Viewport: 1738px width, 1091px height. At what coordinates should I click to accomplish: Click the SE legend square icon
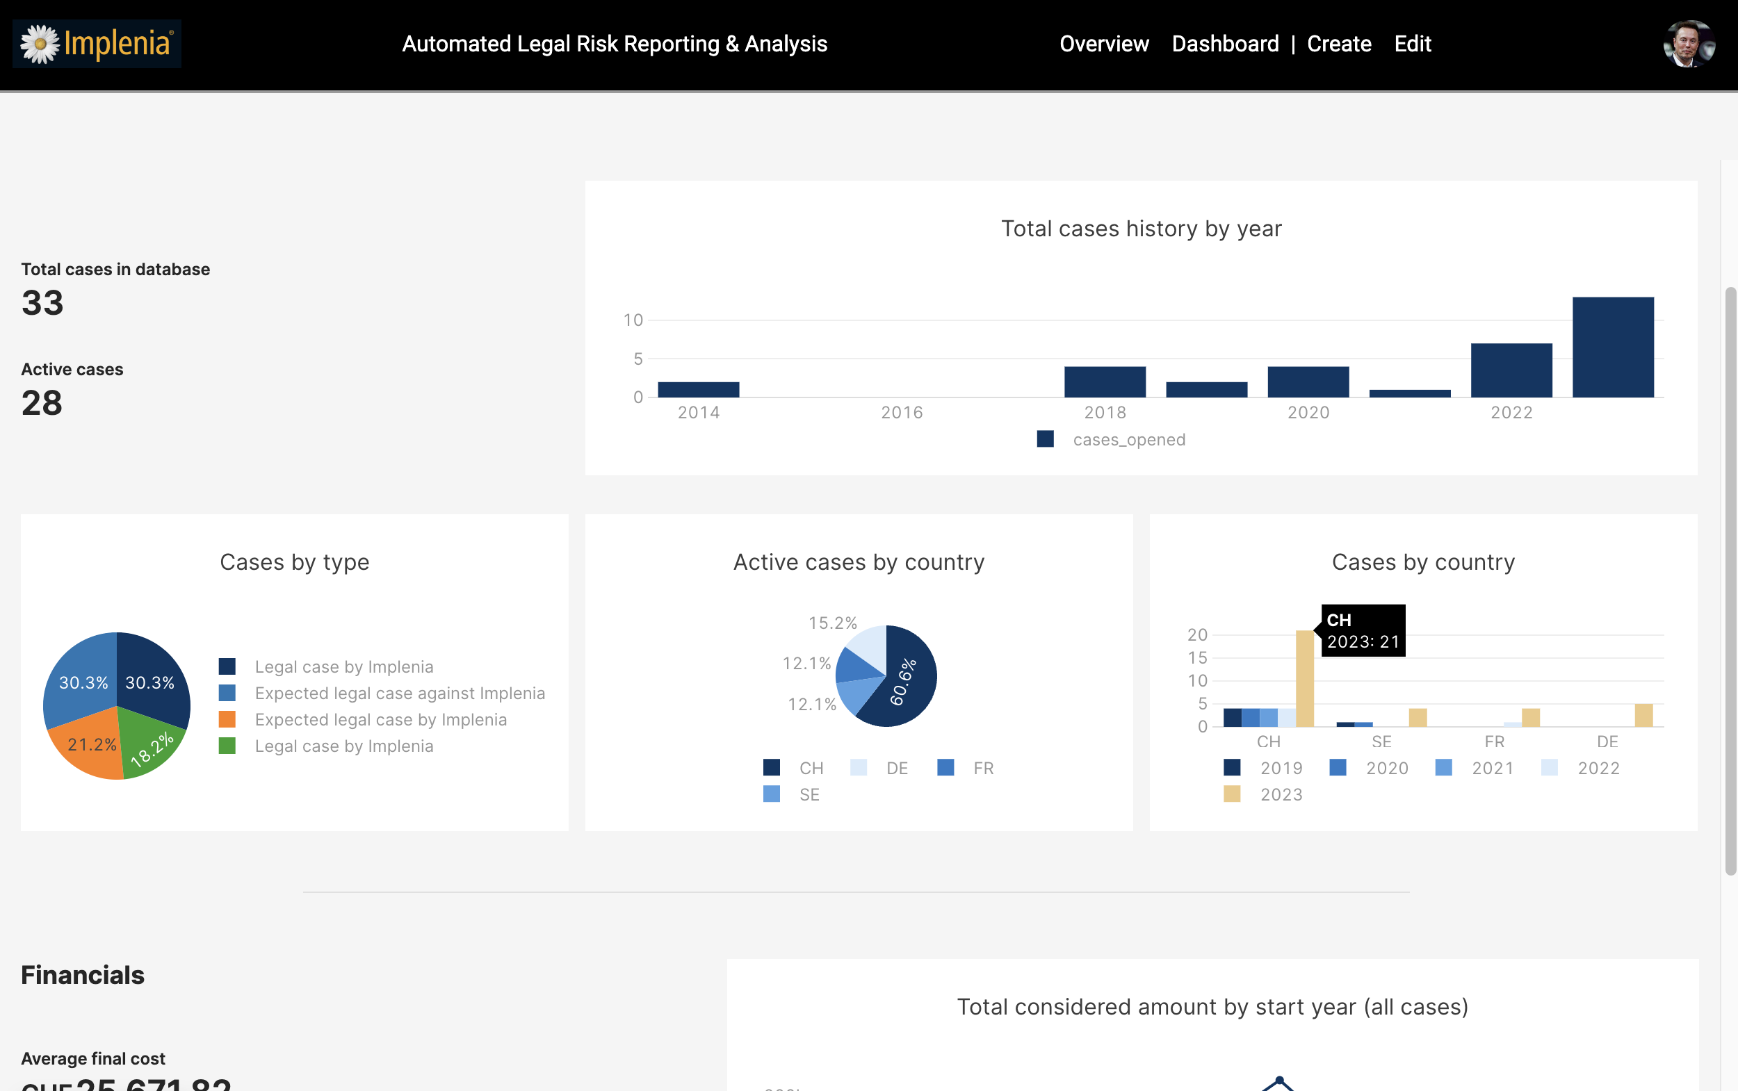772,794
